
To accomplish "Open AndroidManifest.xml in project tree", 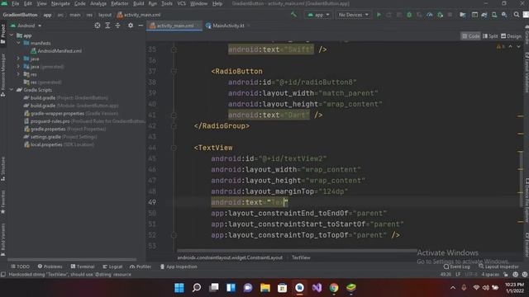I will click(56, 51).
